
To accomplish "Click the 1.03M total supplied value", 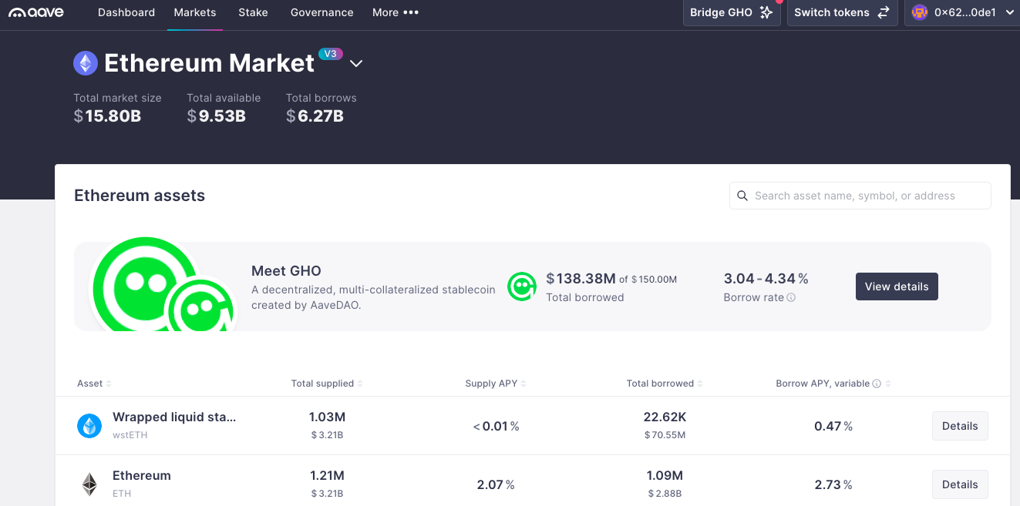I will point(327,417).
